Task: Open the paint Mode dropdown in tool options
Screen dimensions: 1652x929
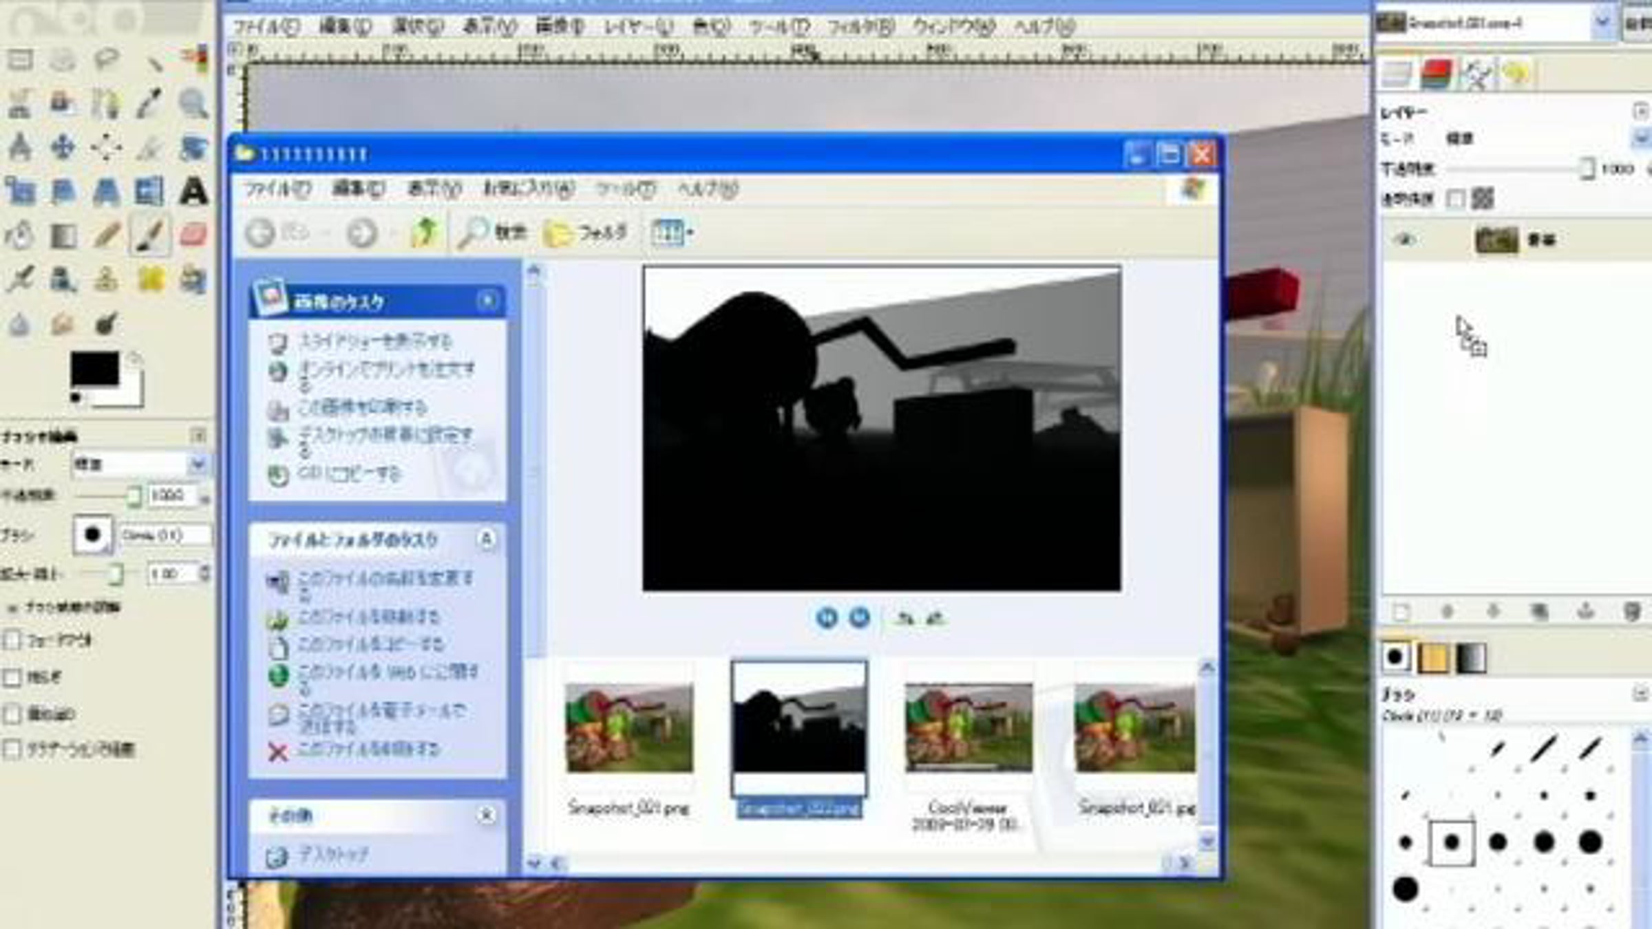Action: point(140,464)
